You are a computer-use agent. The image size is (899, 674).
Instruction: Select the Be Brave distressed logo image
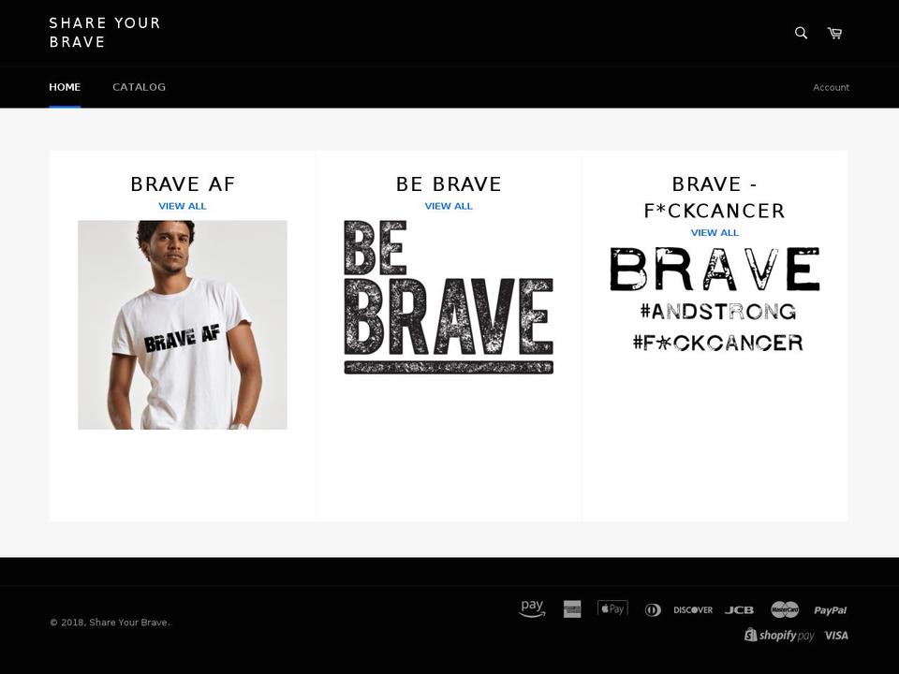tap(449, 298)
